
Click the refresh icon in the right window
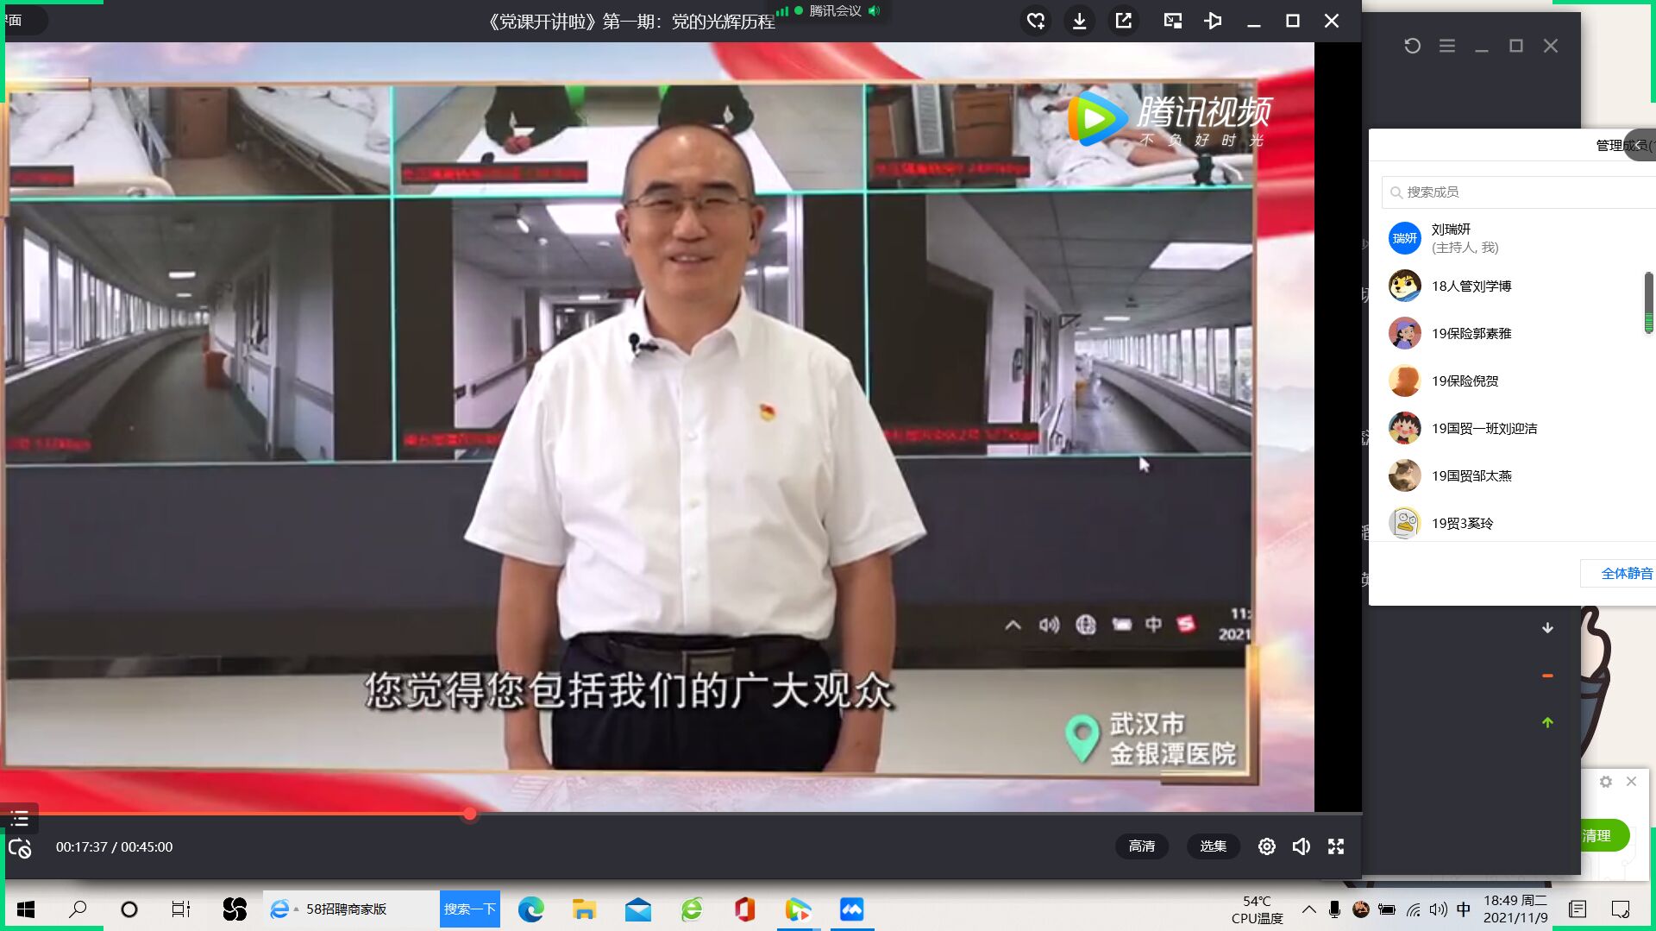(1412, 46)
